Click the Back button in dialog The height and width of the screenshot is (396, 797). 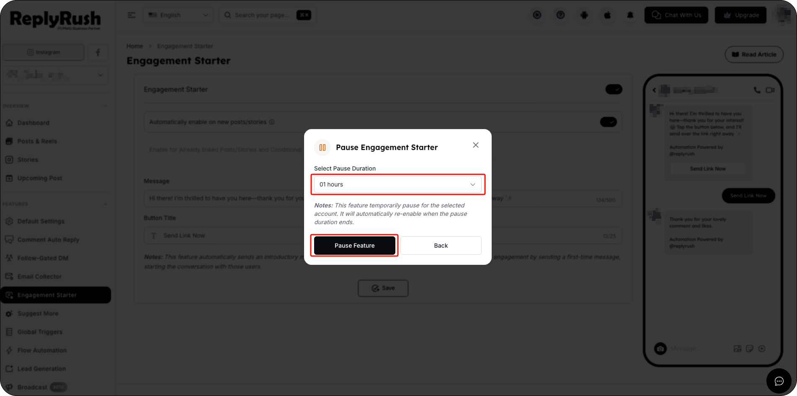click(441, 246)
